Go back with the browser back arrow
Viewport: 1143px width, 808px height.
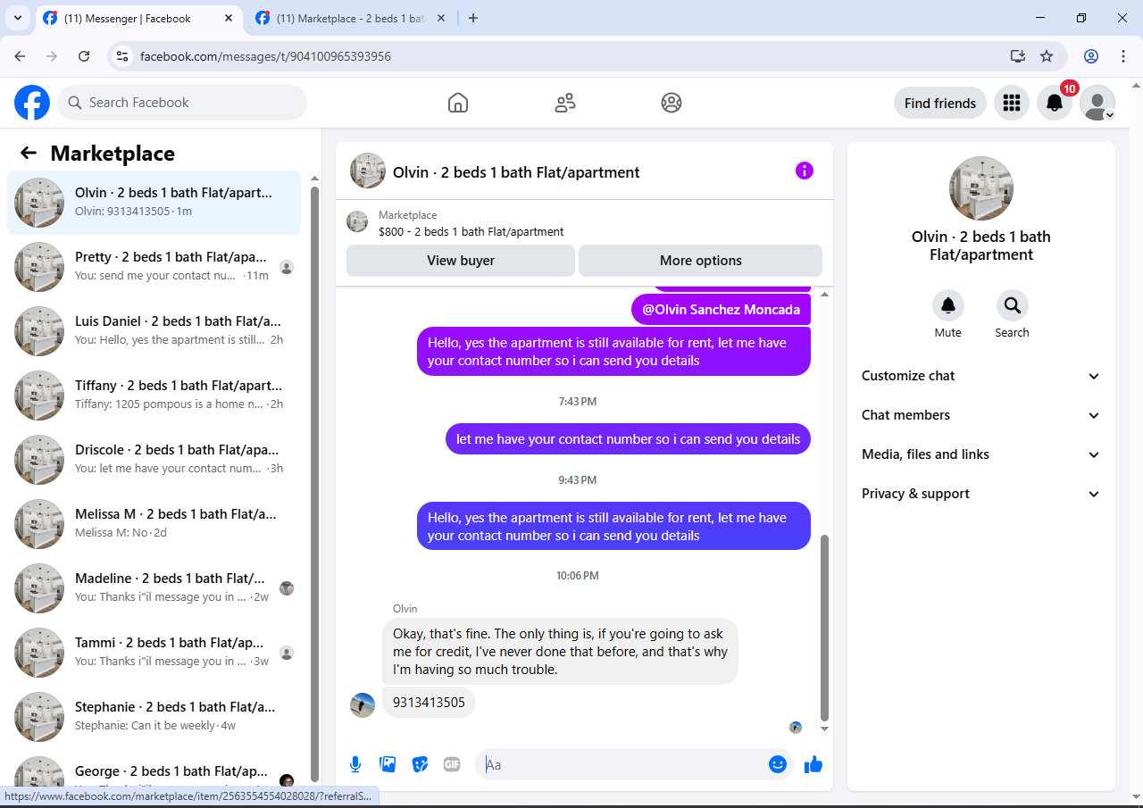(x=20, y=56)
